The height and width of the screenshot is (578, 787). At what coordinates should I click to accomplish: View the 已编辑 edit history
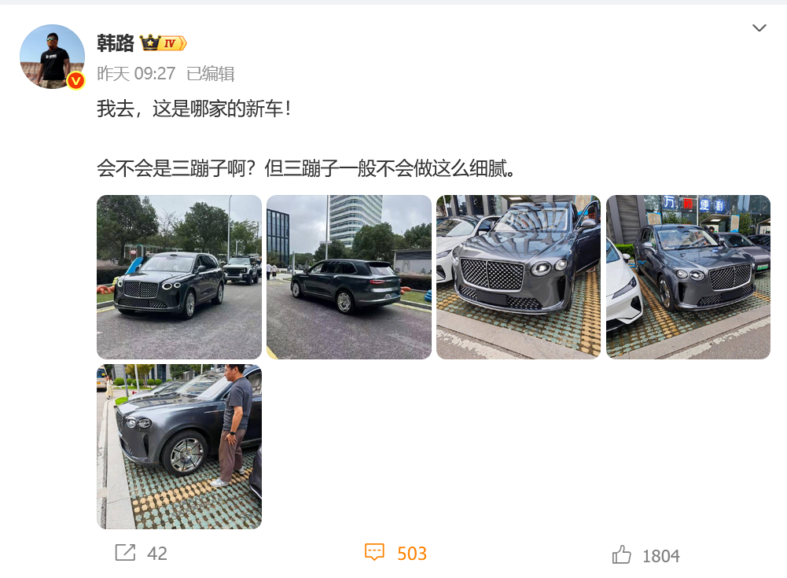210,74
